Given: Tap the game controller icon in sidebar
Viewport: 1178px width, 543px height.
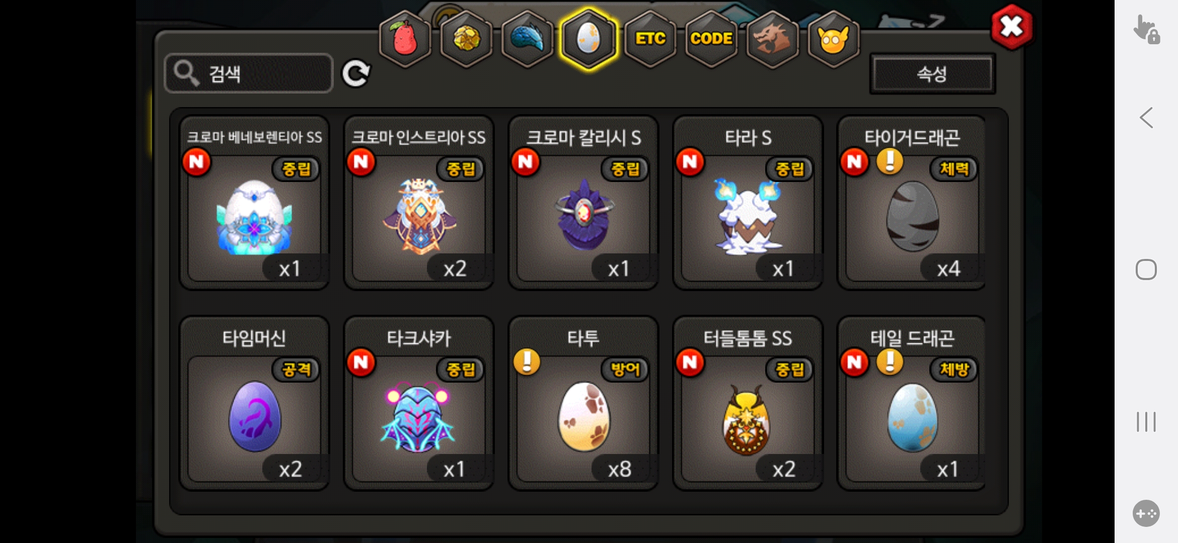Looking at the screenshot, I should (x=1146, y=513).
